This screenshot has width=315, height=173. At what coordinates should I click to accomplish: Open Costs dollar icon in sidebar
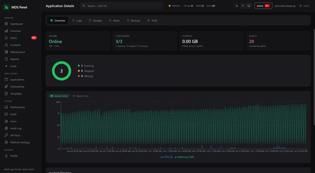pyautogui.click(x=6, y=66)
